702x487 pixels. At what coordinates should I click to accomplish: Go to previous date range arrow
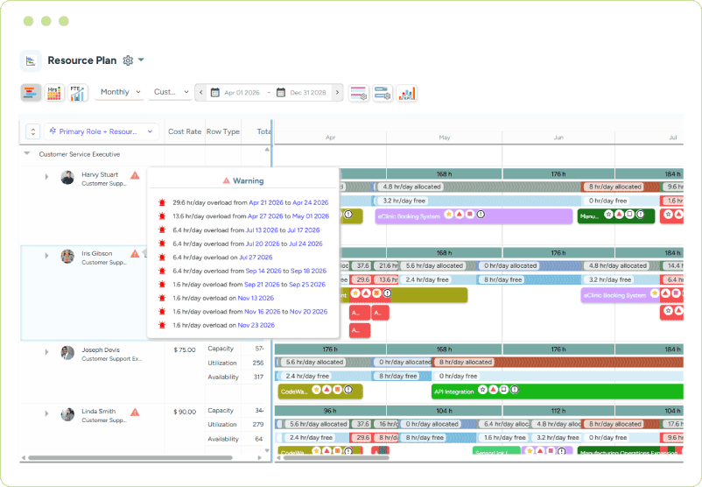click(201, 92)
